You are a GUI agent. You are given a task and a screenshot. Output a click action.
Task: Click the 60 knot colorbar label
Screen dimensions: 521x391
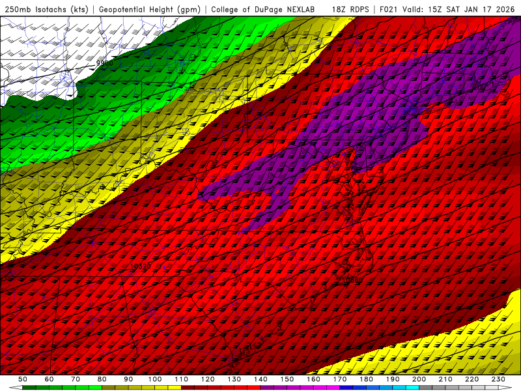(49, 379)
